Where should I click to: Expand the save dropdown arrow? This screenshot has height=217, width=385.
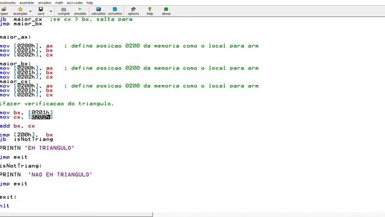coord(51,11)
